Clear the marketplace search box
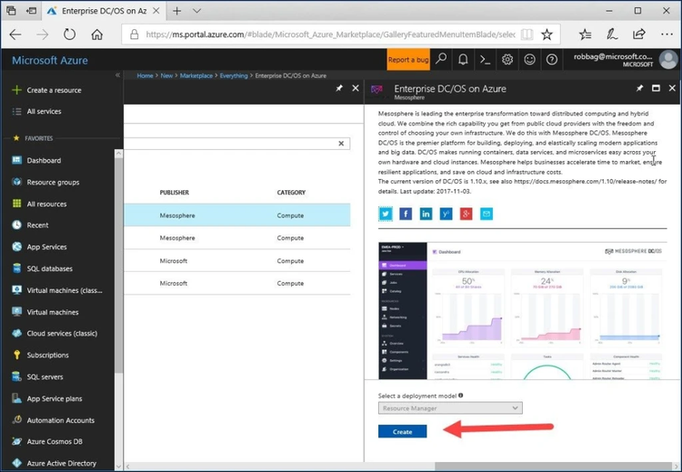The image size is (682, 472). (342, 143)
